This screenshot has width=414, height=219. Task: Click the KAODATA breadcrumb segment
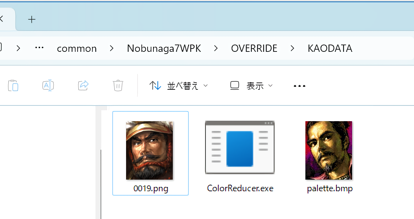click(x=330, y=49)
